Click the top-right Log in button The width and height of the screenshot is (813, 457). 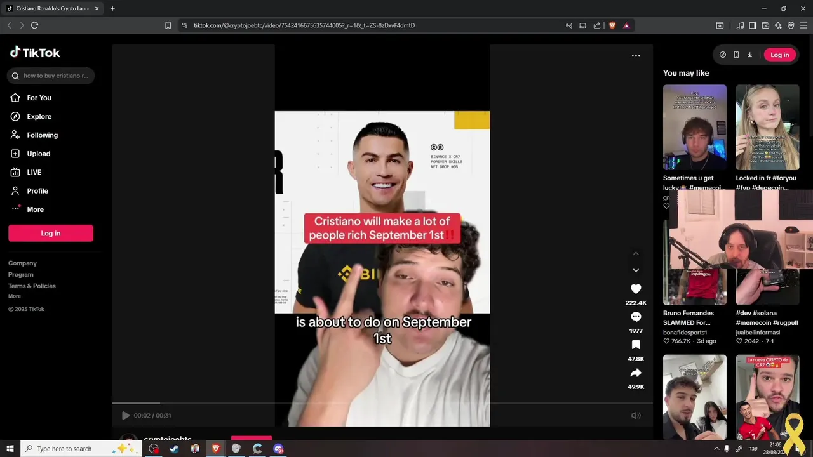click(x=779, y=55)
